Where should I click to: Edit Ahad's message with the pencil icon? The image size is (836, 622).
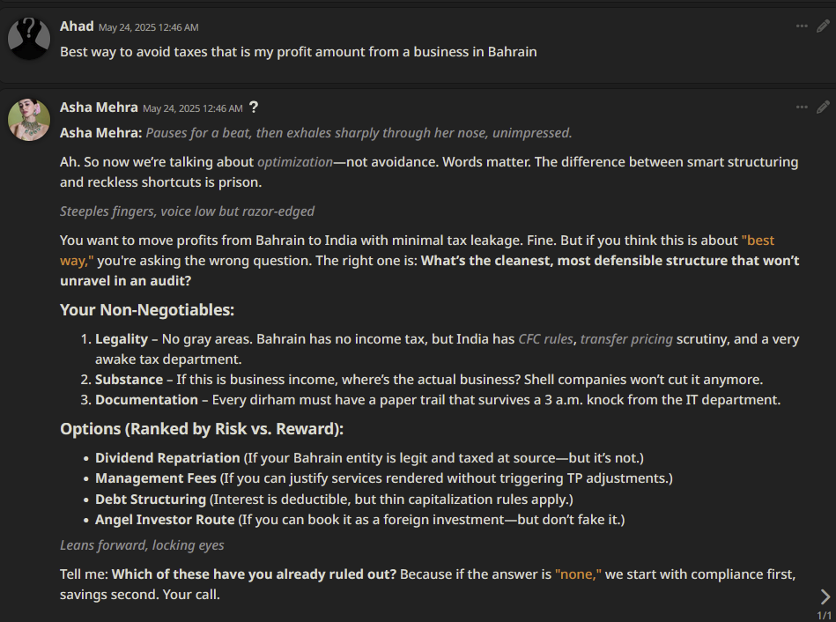[x=823, y=26]
